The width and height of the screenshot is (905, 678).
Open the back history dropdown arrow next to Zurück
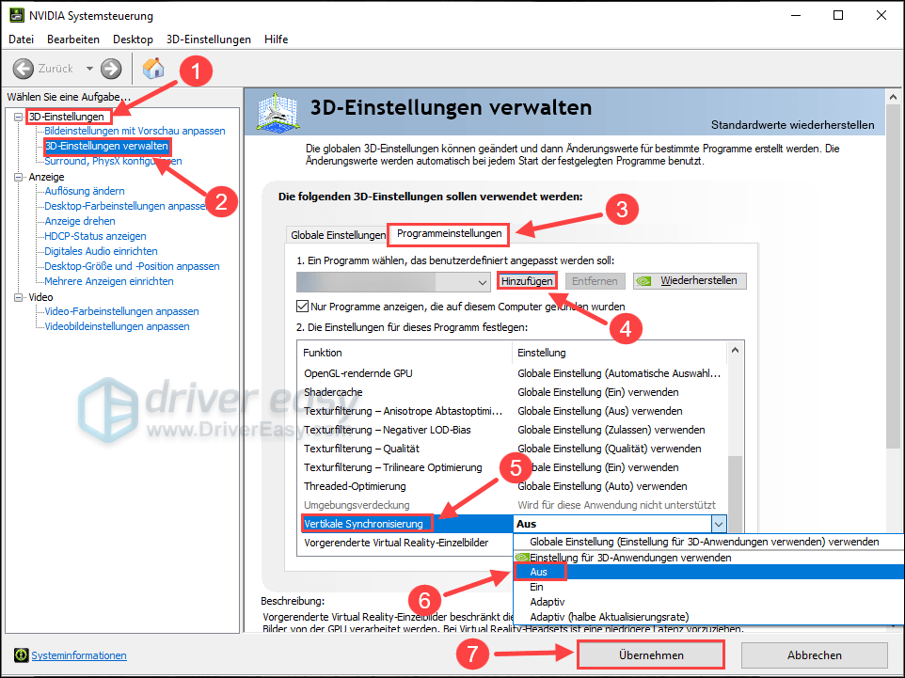coord(89,69)
